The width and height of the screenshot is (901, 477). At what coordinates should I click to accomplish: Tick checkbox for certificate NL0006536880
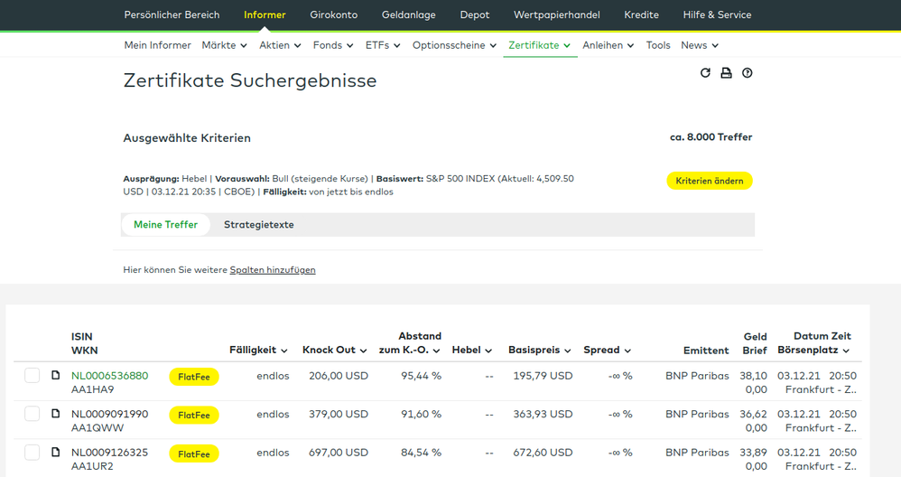(x=32, y=376)
